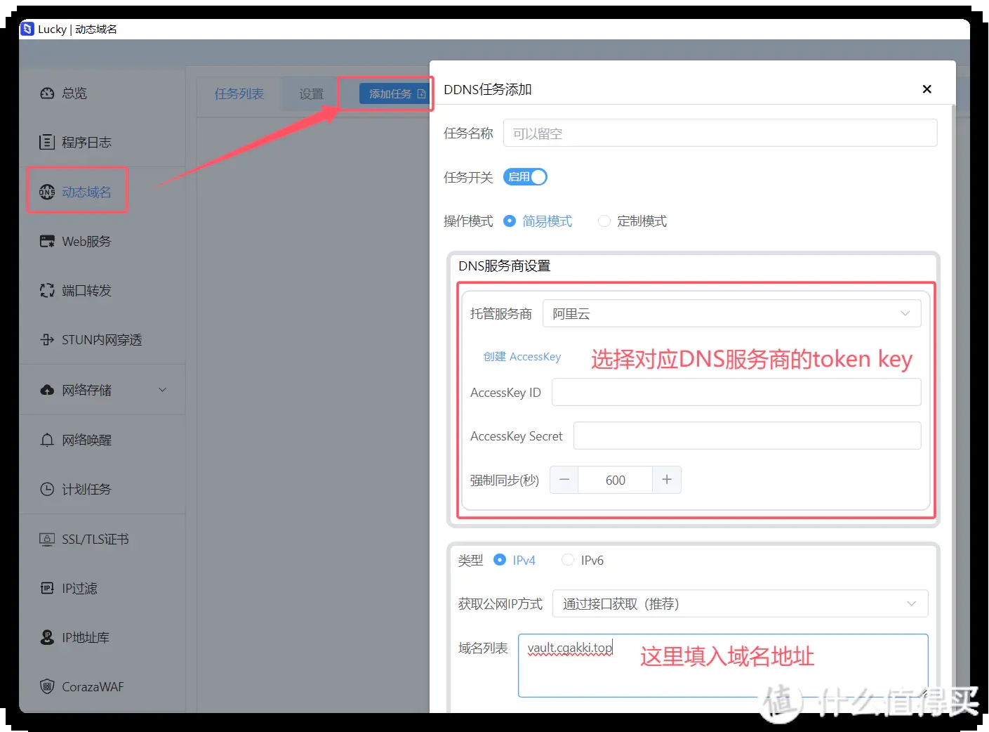Click the 网络存储 cloud icon

[47, 390]
